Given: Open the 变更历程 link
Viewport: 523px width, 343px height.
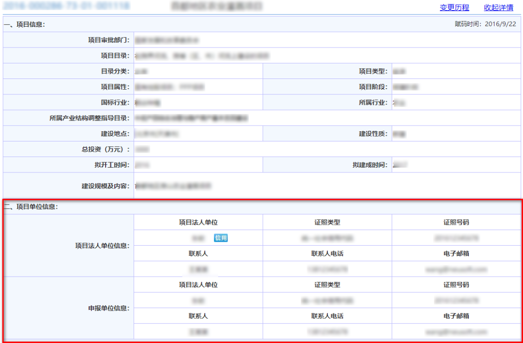Looking at the screenshot, I should coord(454,8).
